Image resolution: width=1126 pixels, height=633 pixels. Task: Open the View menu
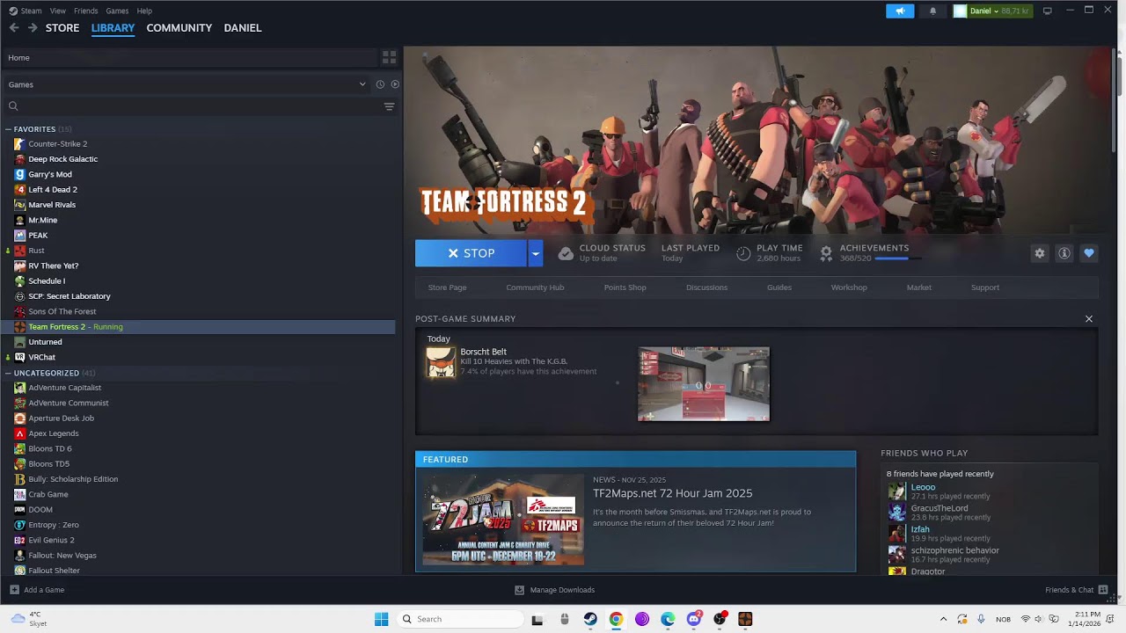(58, 11)
